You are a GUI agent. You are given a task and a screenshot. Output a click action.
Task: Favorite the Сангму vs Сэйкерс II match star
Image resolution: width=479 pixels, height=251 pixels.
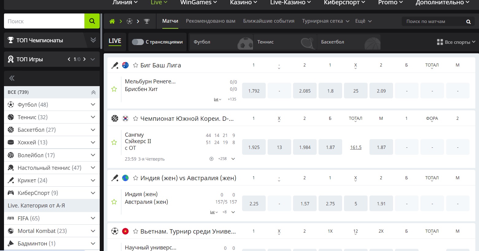tap(114, 143)
